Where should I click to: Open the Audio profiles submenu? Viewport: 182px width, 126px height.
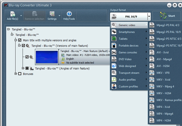[129, 80]
